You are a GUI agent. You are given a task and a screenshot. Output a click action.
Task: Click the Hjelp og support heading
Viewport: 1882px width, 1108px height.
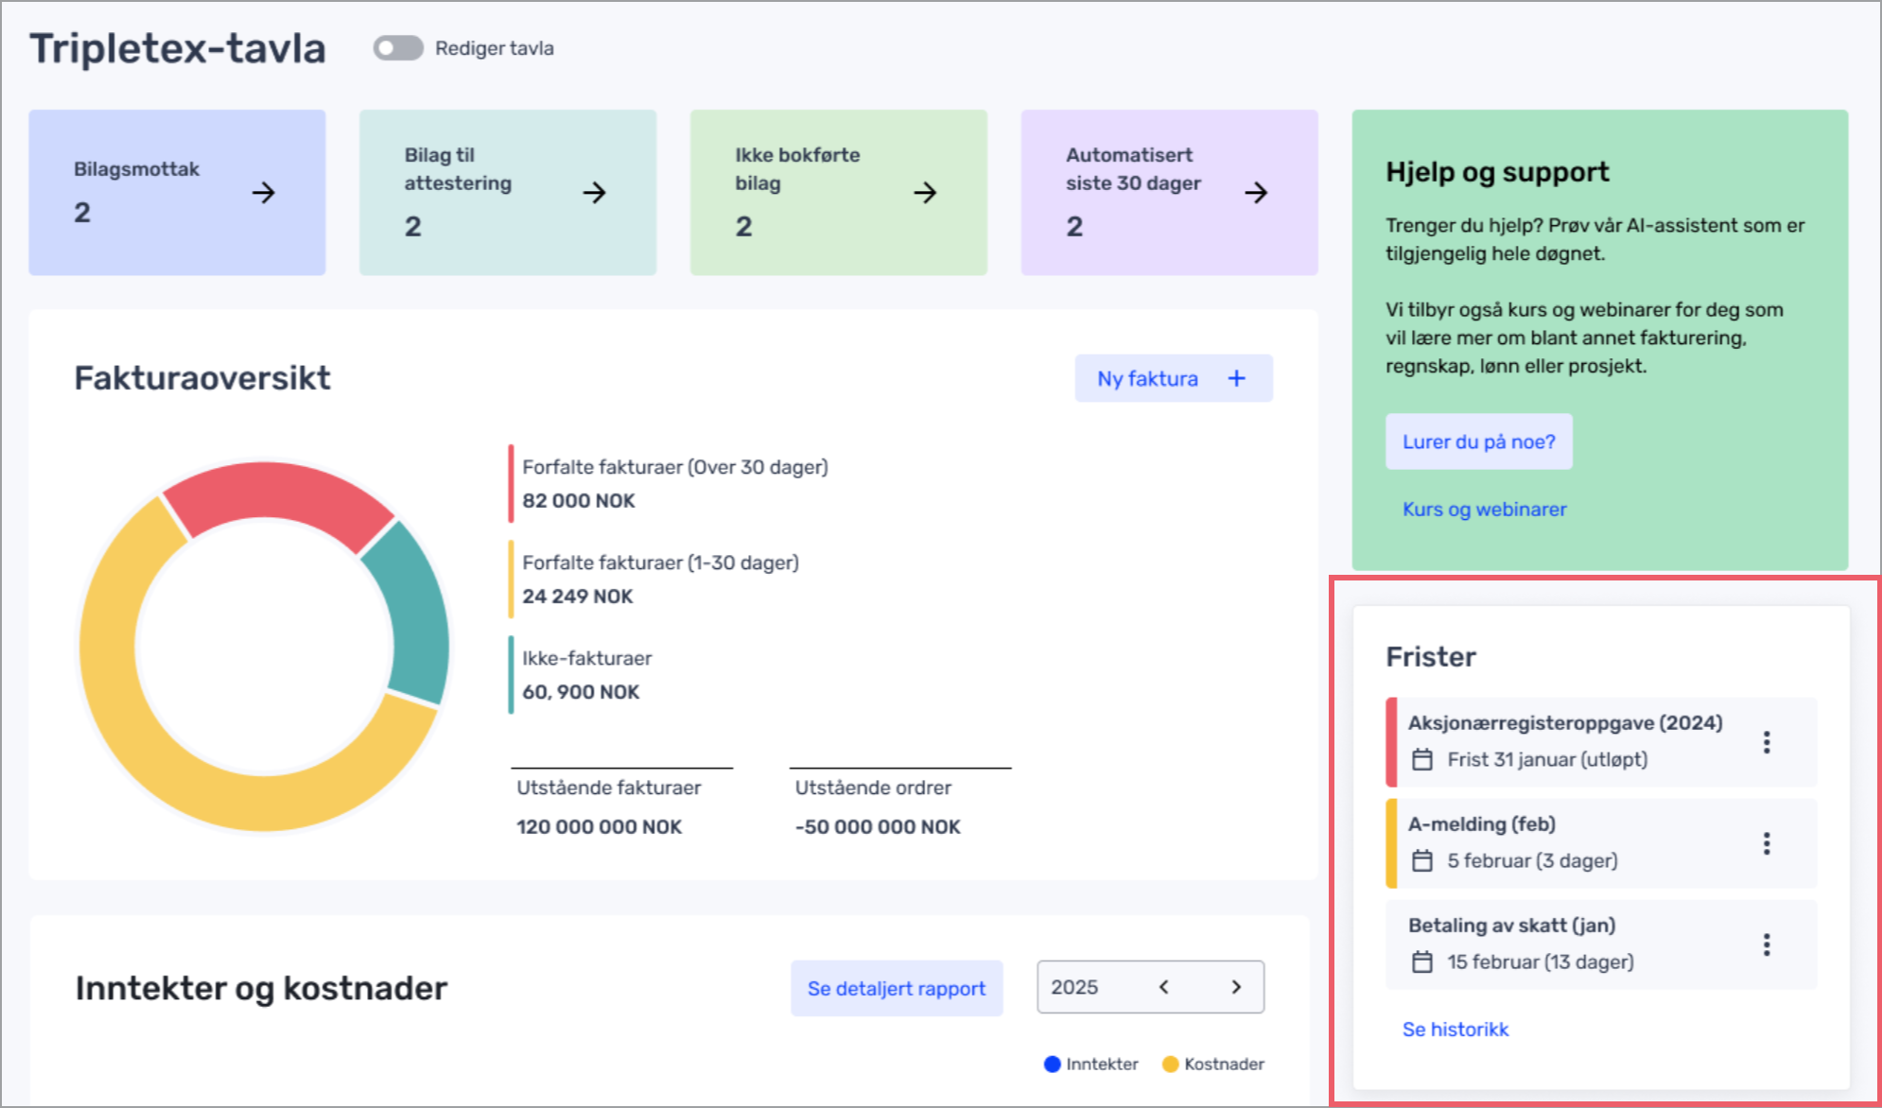coord(1497,172)
